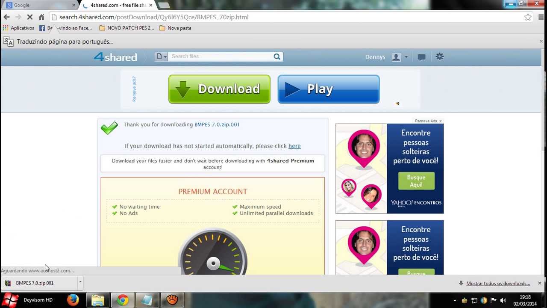The height and width of the screenshot is (308, 547).
Task: Expand the download item dropdown arrow
Action: (x=80, y=282)
